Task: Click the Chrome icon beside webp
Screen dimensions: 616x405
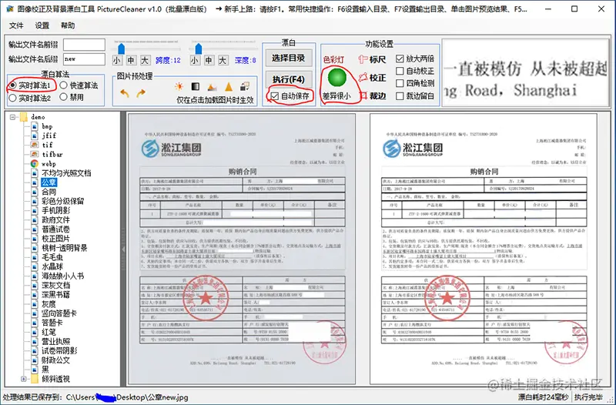Action: pos(35,164)
